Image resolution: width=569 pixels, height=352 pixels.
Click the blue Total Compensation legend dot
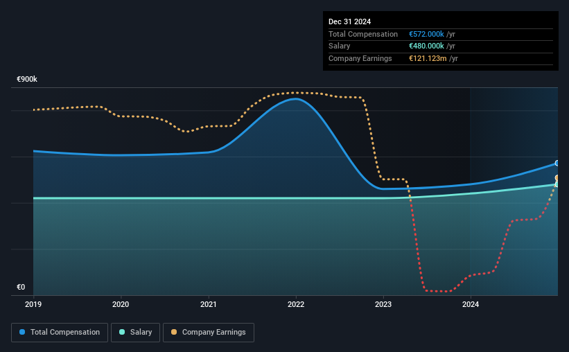point(22,332)
